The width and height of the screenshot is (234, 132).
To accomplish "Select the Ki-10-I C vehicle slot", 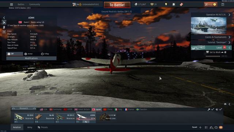I will [65, 117].
